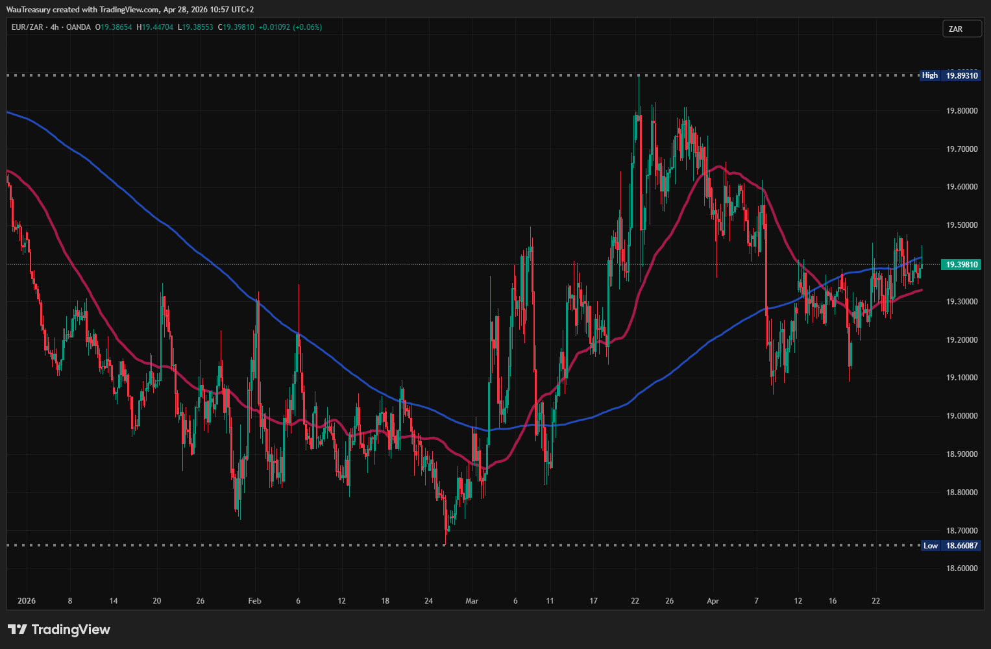Screen dimensions: 991x649
Task: Click the 4h interval label in legend
Action: pos(55,27)
